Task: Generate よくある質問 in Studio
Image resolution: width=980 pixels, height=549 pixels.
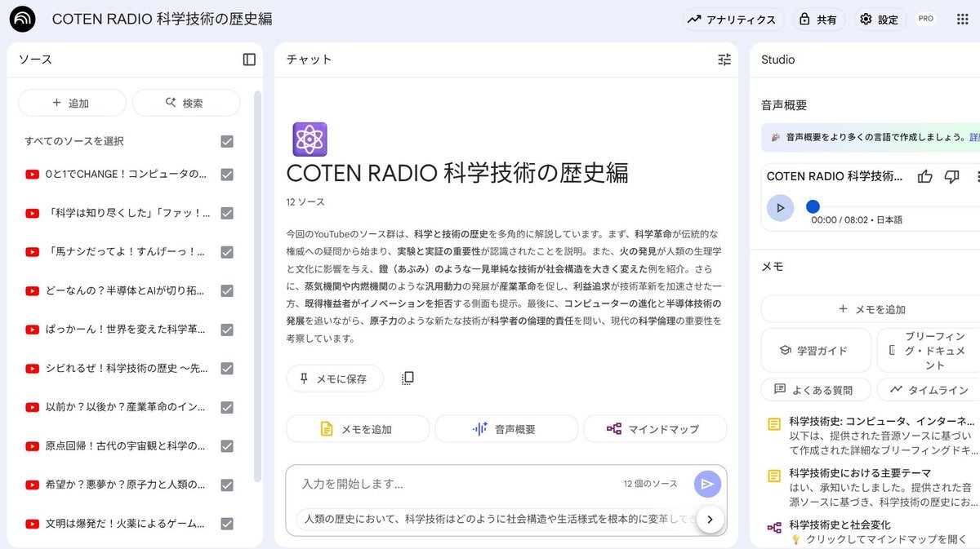Action: pyautogui.click(x=816, y=389)
